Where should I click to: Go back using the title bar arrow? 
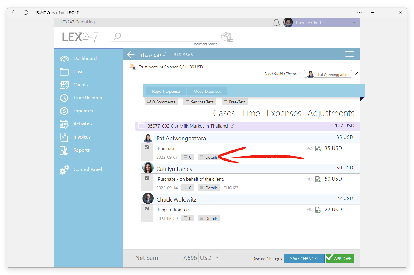[14, 12]
